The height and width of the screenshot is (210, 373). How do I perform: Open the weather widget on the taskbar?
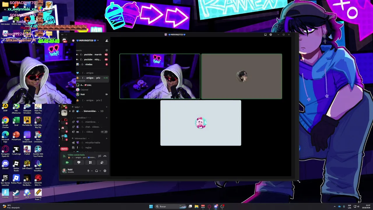[x=11, y=206]
